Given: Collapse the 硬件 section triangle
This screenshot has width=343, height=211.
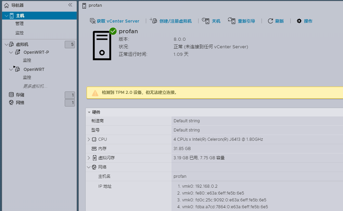Looking at the screenshot, I should click(x=89, y=112).
